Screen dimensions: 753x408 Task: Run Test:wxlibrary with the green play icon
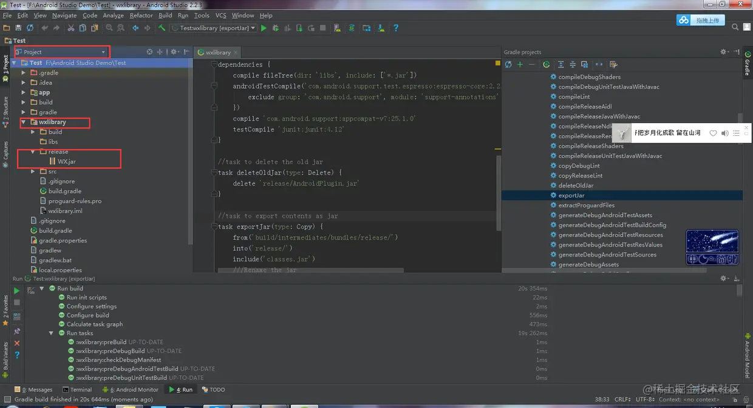(x=264, y=28)
